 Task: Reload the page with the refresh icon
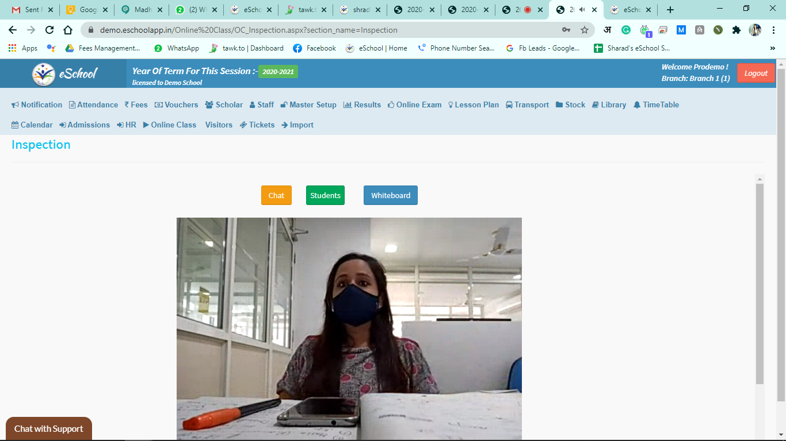tap(49, 30)
